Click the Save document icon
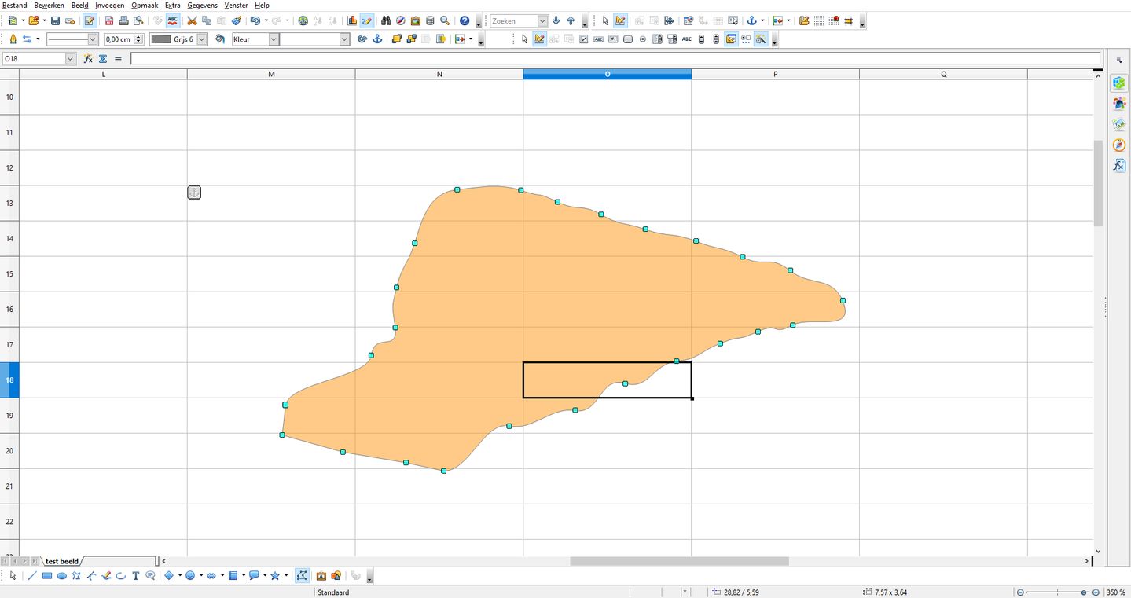 55,20
